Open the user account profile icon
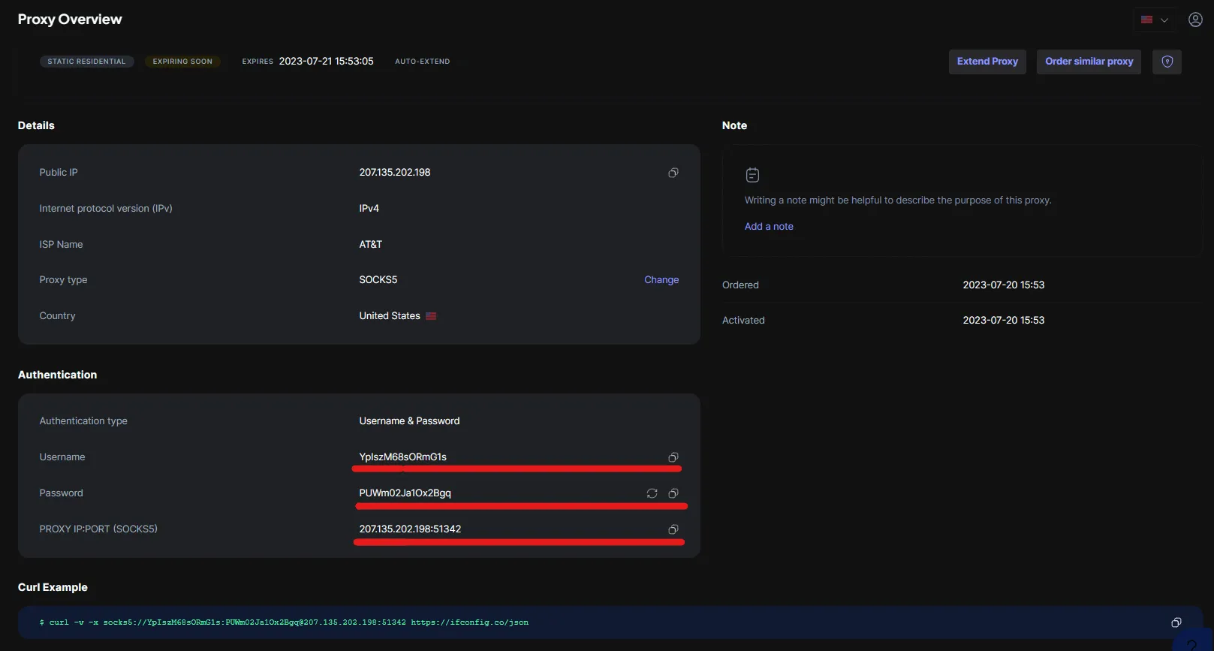The width and height of the screenshot is (1214, 651). click(x=1195, y=20)
